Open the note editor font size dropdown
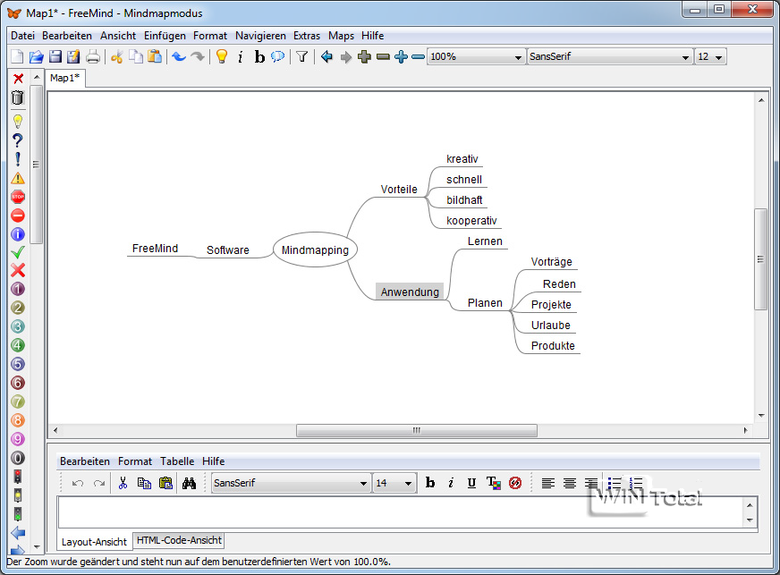This screenshot has height=575, width=780. pos(394,483)
